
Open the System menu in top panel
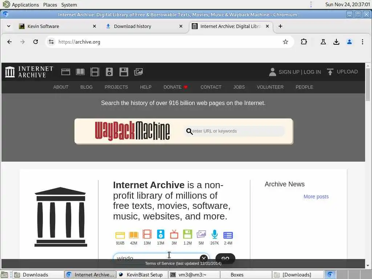pos(69,5)
